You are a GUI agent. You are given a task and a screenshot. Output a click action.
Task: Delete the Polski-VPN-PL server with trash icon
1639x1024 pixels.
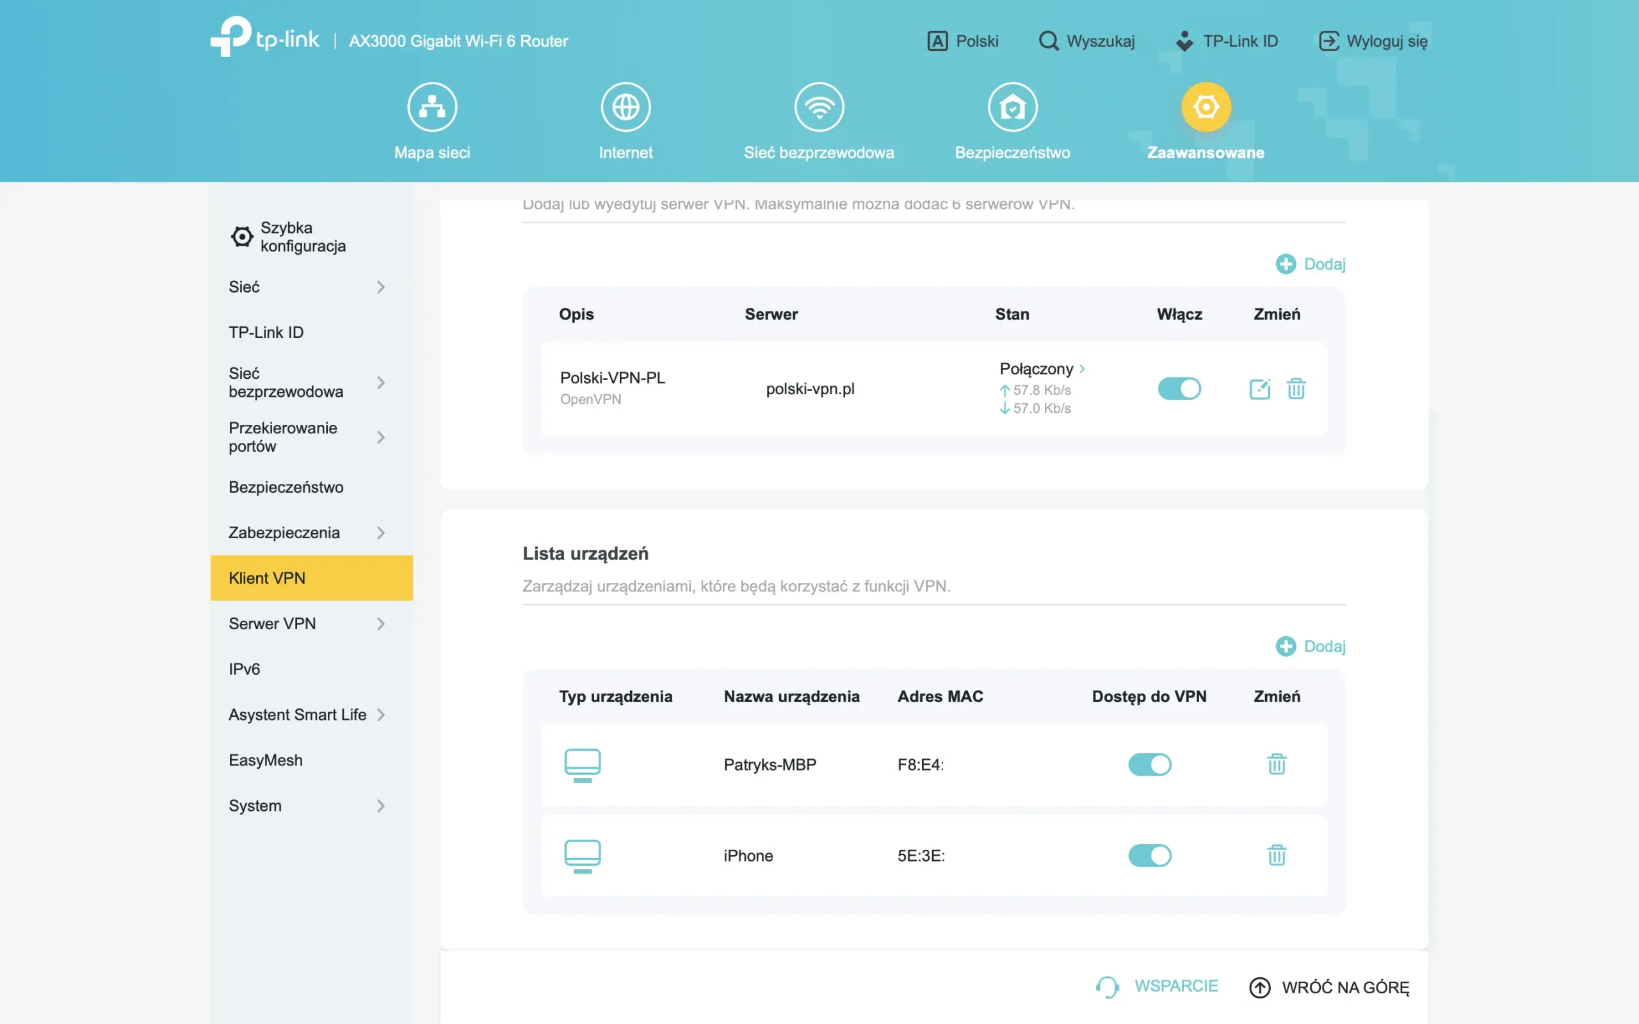pos(1296,388)
